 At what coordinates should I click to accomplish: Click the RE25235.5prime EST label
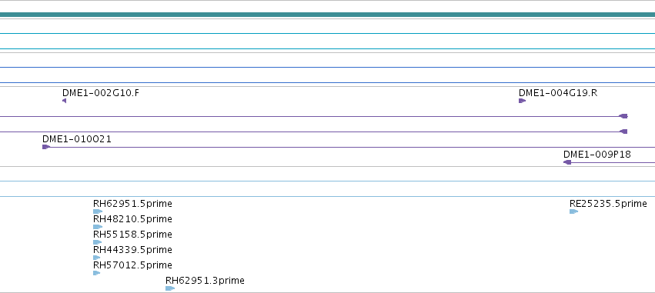(x=608, y=204)
